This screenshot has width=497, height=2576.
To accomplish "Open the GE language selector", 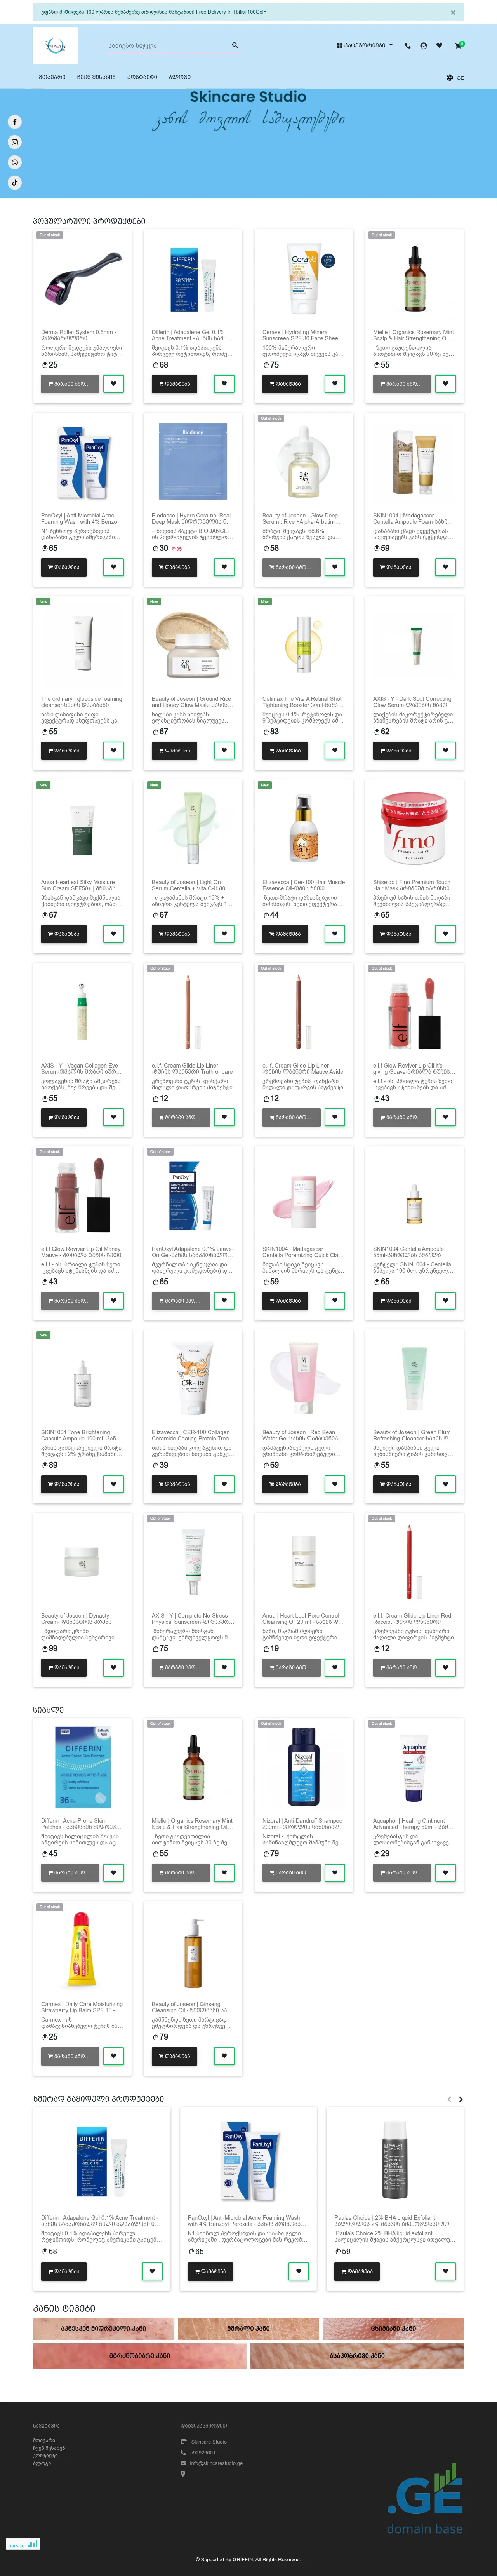I will [x=455, y=77].
